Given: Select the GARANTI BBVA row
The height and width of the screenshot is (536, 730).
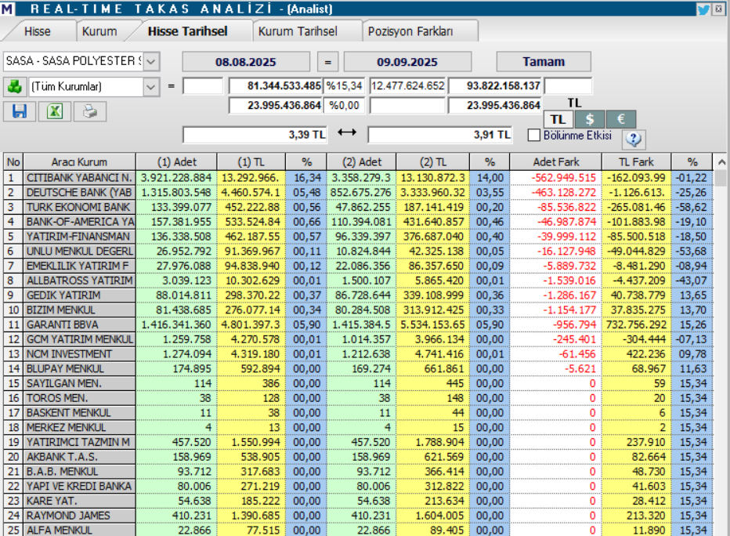Looking at the screenshot, I should (x=359, y=324).
